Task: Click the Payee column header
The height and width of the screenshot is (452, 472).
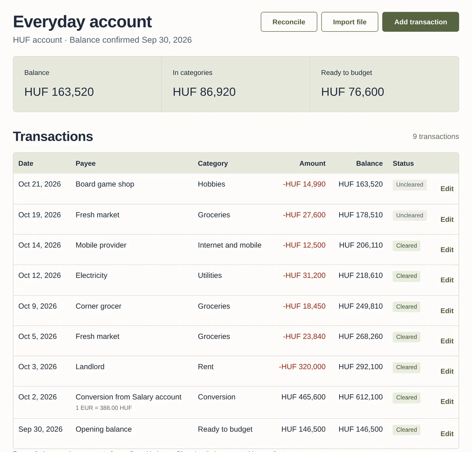Action: click(x=86, y=164)
